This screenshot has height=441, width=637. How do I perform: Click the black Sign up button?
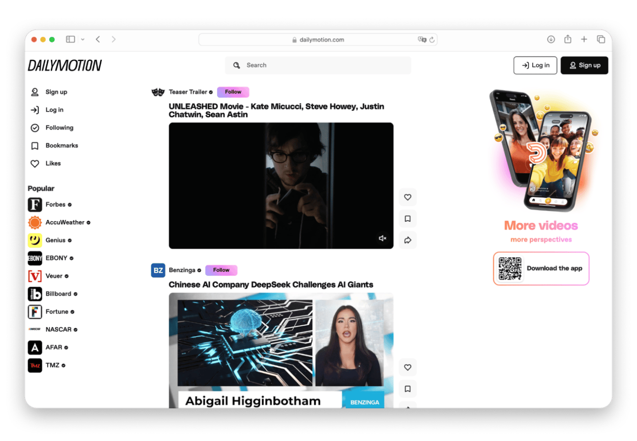tap(584, 65)
